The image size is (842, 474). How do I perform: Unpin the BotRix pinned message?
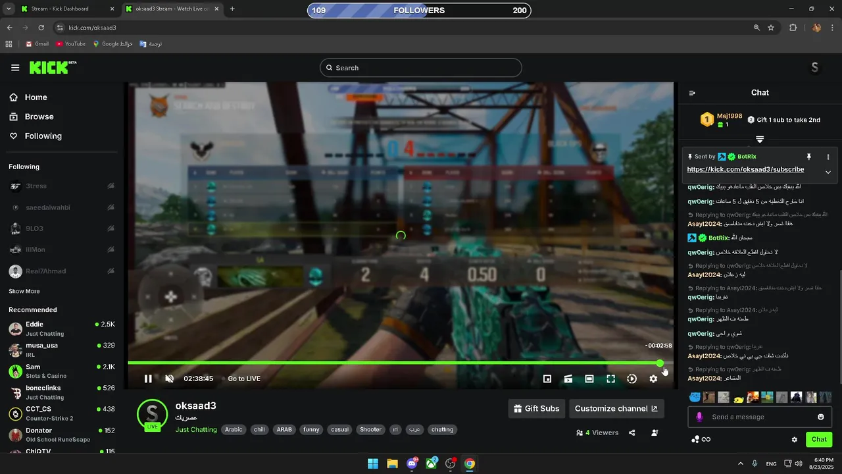[809, 157]
